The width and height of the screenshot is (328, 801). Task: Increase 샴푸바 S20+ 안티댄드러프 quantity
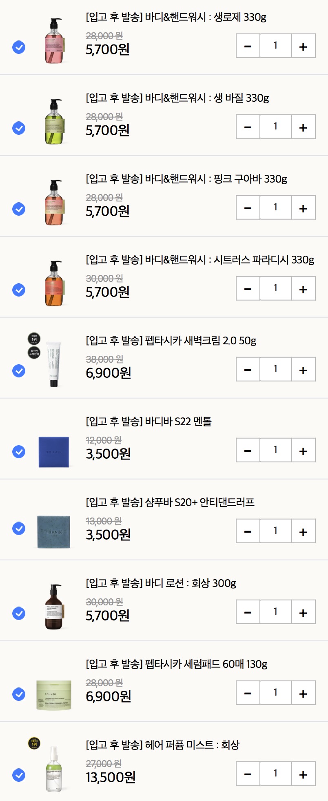click(x=303, y=531)
